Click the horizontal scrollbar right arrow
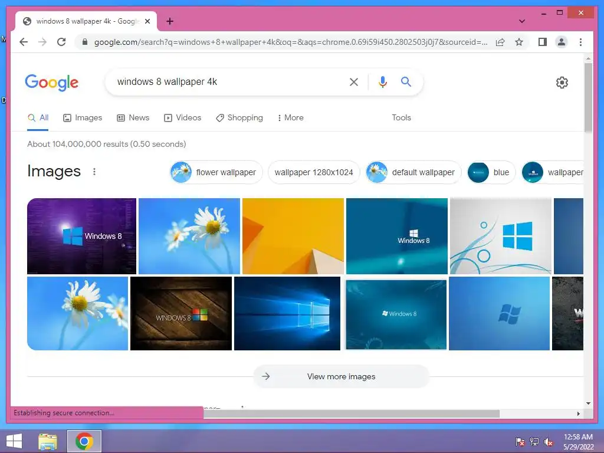The height and width of the screenshot is (453, 604). pyautogui.click(x=578, y=413)
